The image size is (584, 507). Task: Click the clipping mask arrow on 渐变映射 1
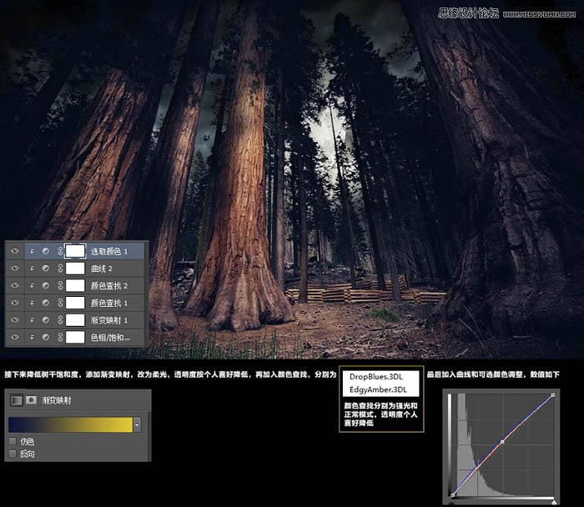(x=32, y=319)
